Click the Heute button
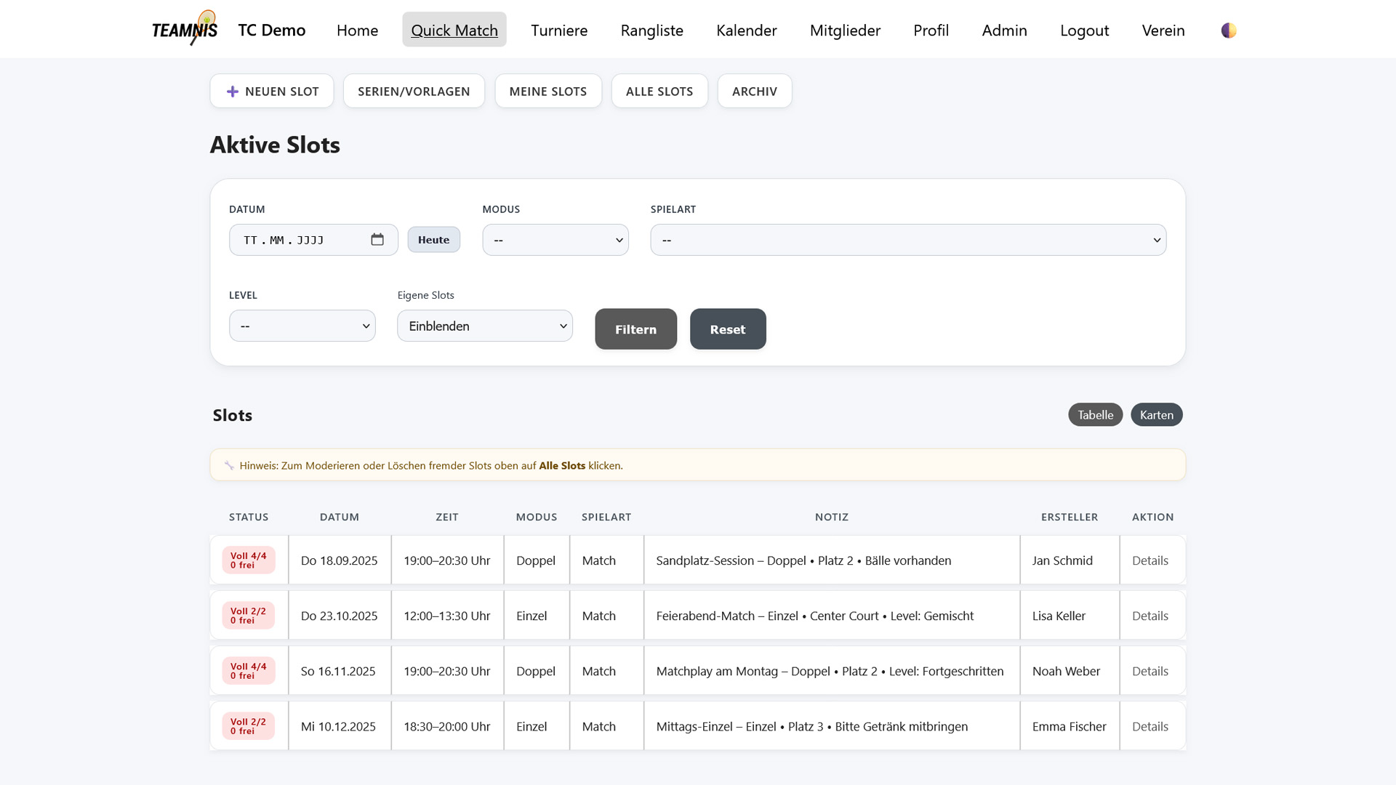The height and width of the screenshot is (785, 1396). click(433, 239)
